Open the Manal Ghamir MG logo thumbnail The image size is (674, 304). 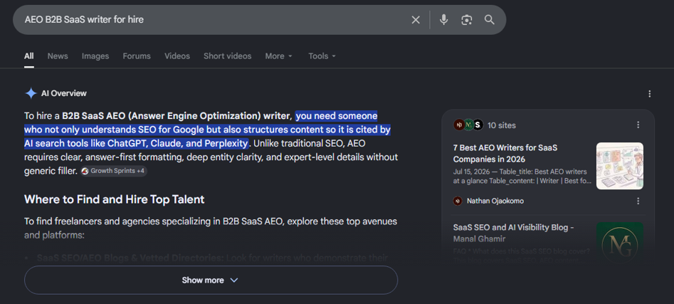[619, 243]
